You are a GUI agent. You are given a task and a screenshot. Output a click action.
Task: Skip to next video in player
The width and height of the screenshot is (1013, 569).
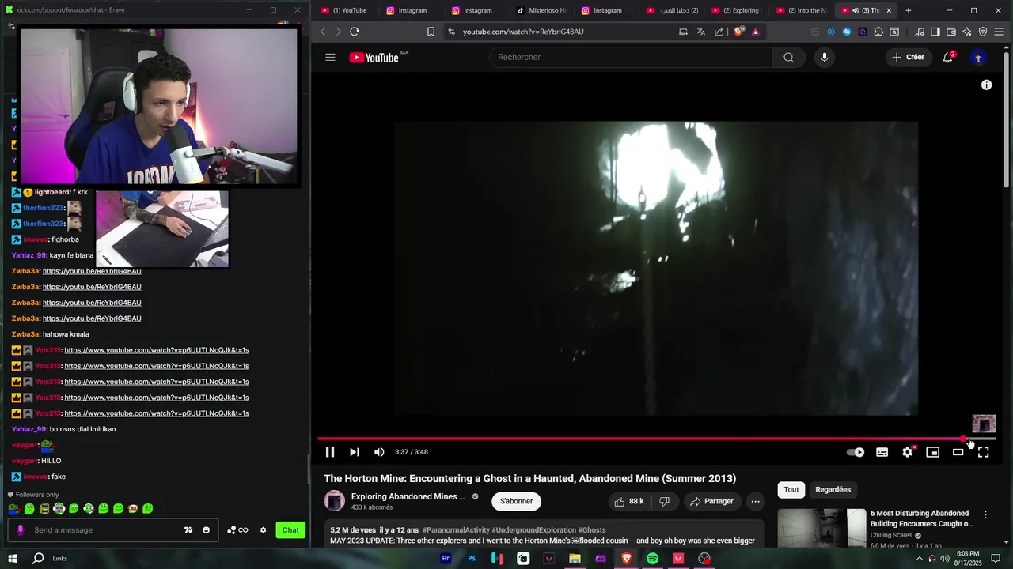355,452
